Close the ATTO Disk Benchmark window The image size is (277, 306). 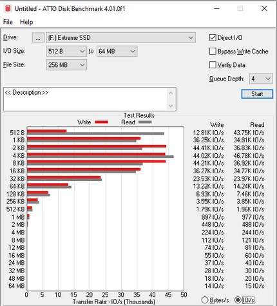(x=264, y=8)
